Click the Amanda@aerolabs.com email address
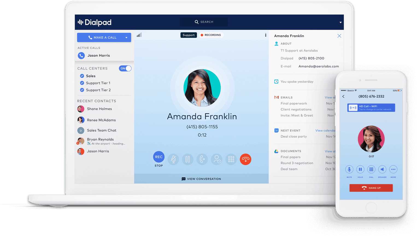 (x=319, y=66)
